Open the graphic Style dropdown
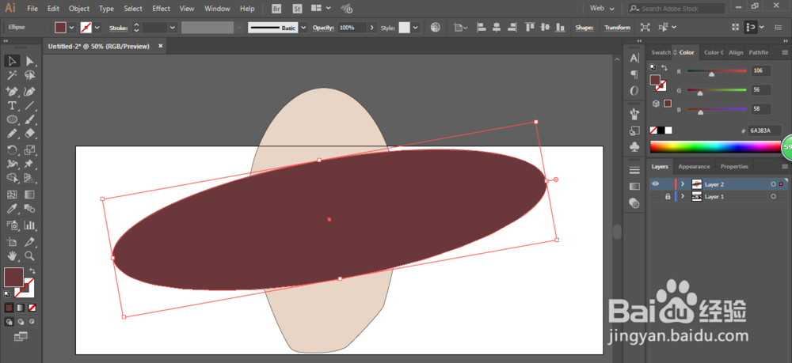This screenshot has width=792, height=363. click(416, 28)
